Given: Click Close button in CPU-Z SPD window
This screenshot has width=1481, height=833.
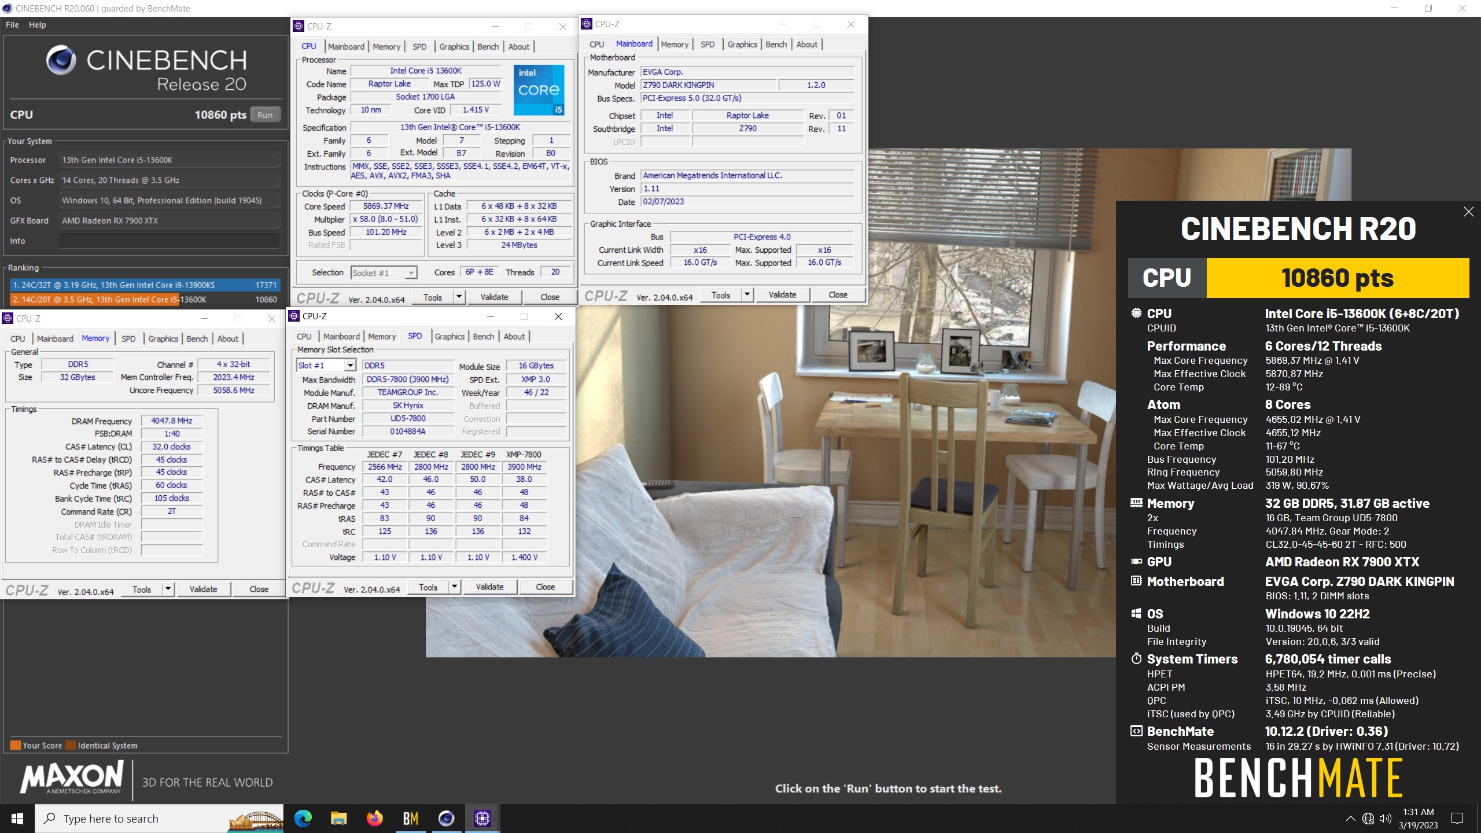Looking at the screenshot, I should tap(545, 587).
